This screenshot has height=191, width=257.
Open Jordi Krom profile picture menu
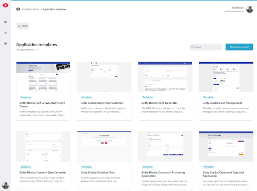(x=249, y=9)
